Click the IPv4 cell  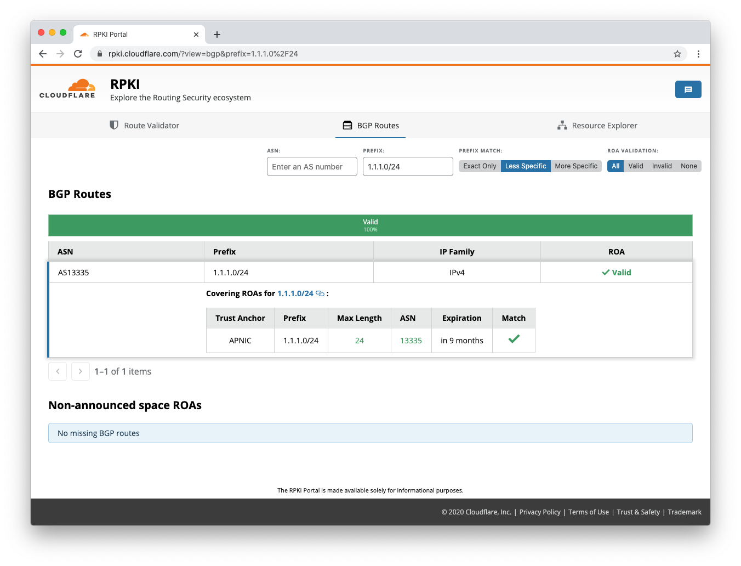[x=457, y=273]
